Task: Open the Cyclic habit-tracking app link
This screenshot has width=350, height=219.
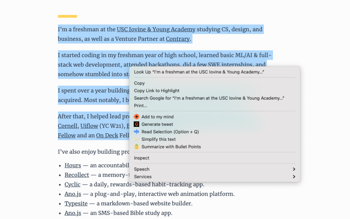Action: pos(72,185)
